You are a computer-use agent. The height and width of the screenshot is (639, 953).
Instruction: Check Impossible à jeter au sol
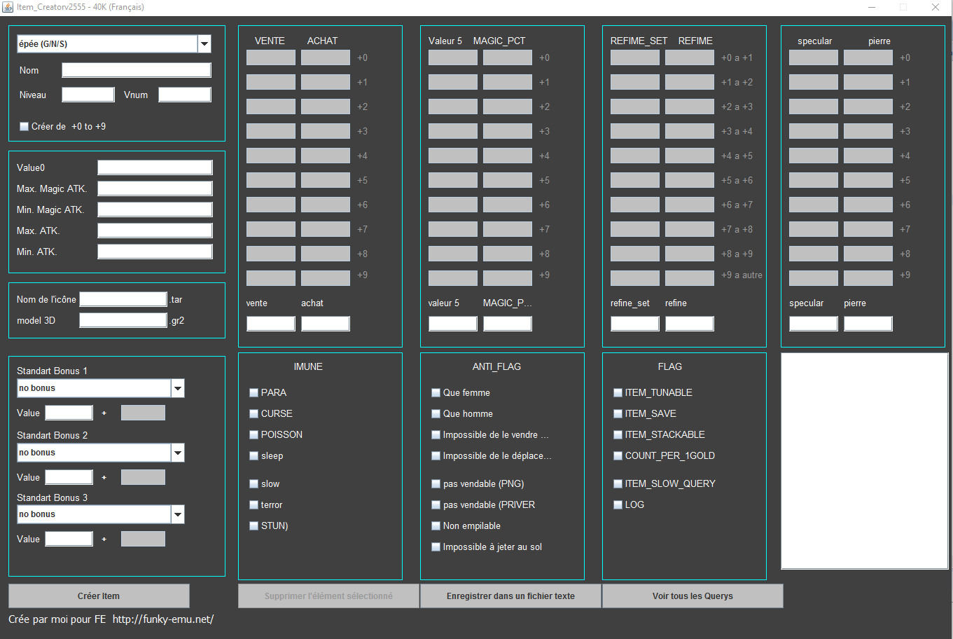[436, 547]
